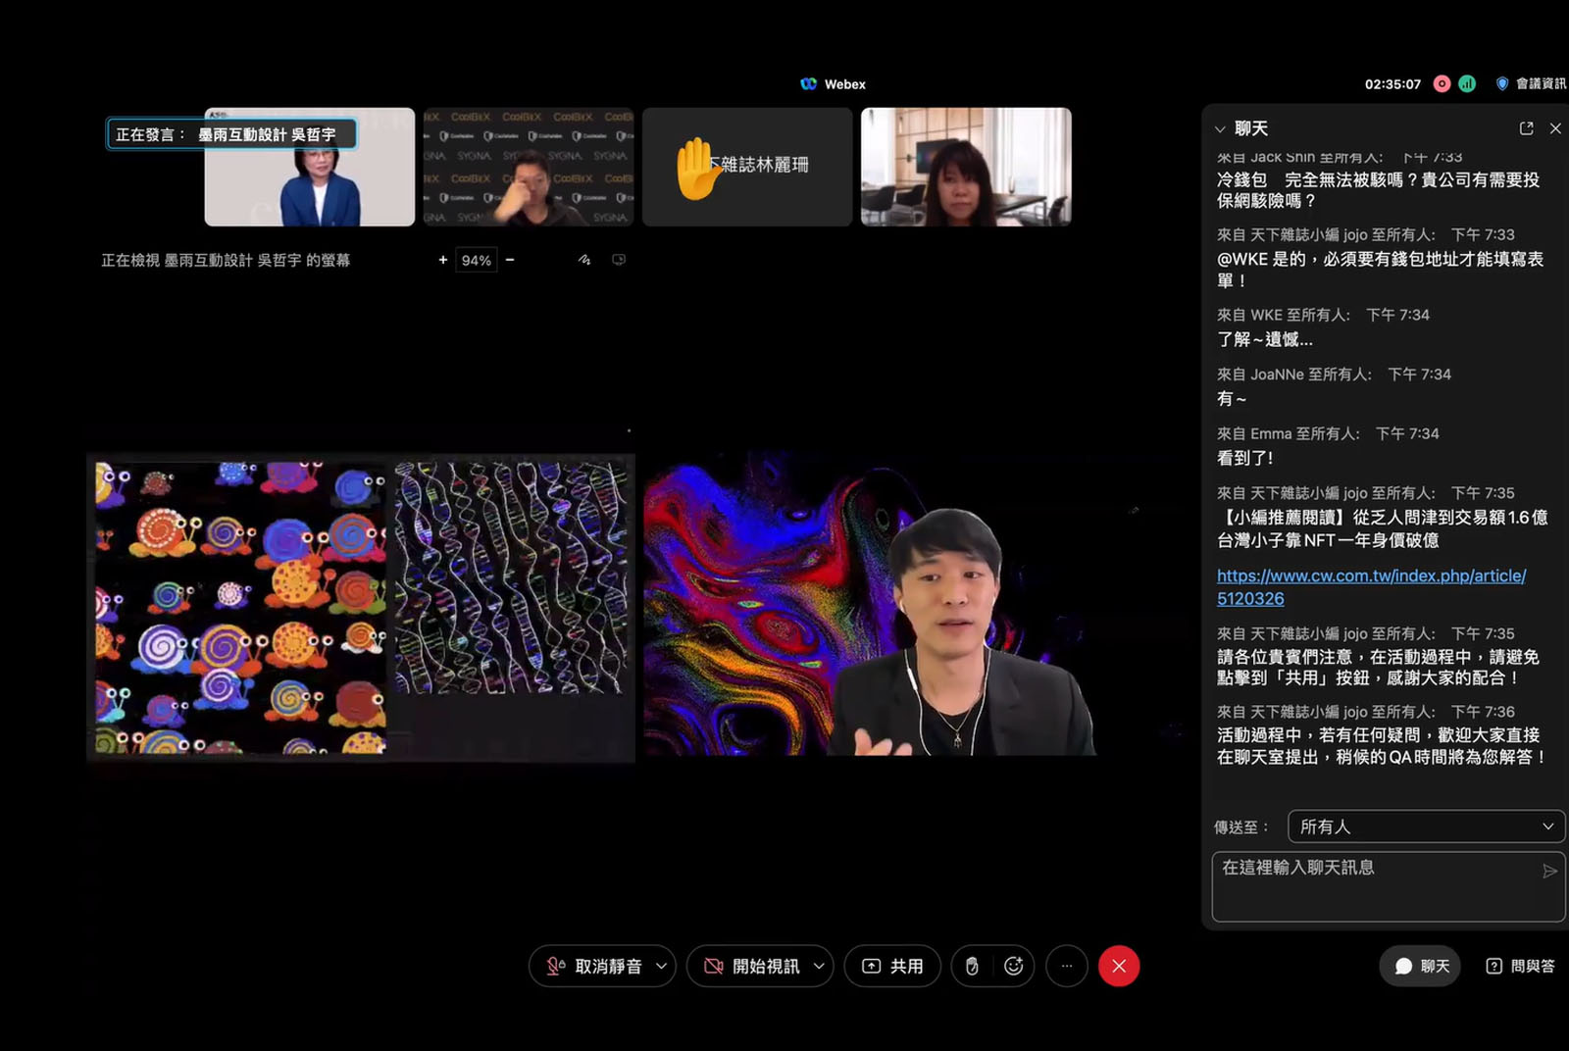Start video with 開始視訊 button

(752, 967)
